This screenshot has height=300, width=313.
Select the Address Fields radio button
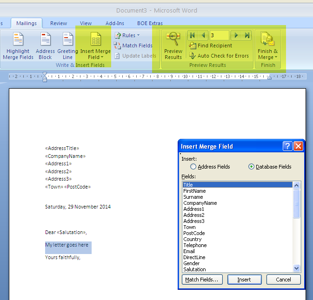[x=193, y=166]
